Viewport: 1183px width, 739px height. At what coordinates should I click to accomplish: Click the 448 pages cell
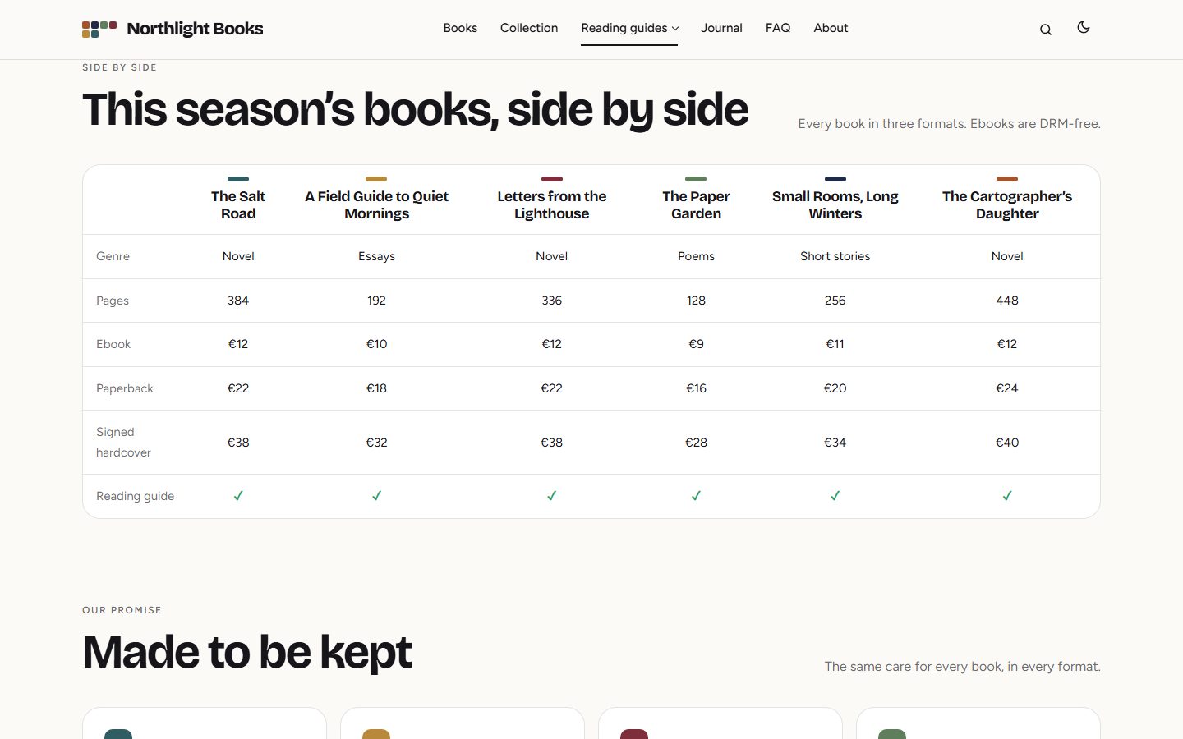(x=1007, y=301)
